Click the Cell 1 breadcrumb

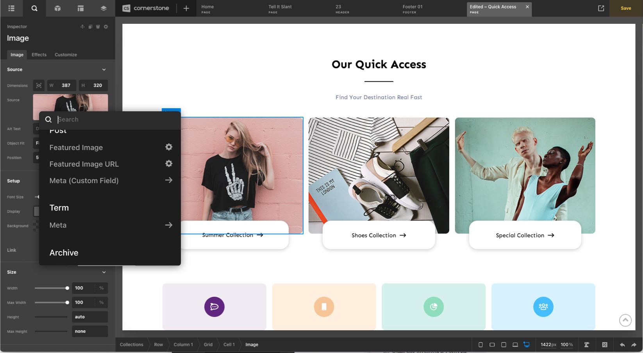[x=229, y=345]
